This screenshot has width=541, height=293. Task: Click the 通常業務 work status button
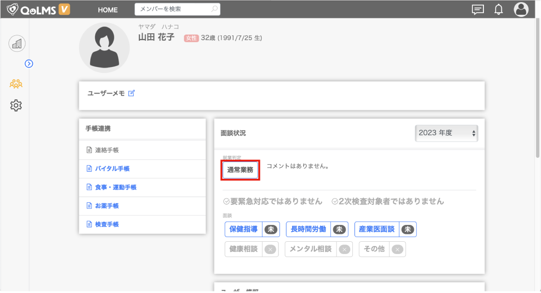(x=240, y=170)
